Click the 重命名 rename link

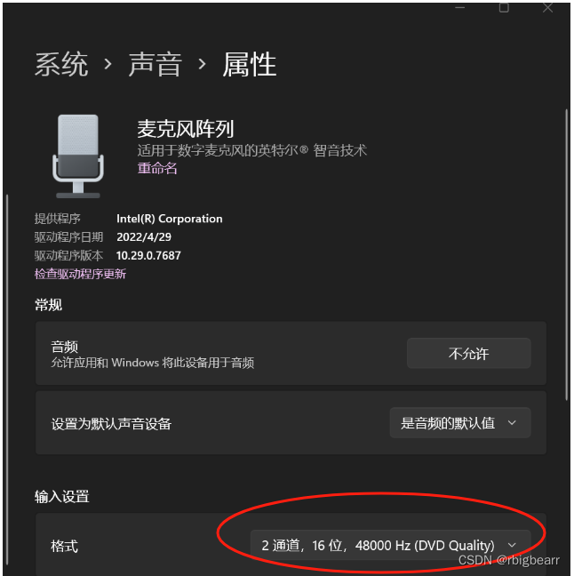coord(157,168)
